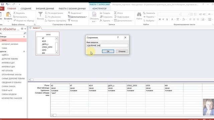Image resolution: width=214 pixels, height=120 pixels.
Task: Save record with Сохранить
Action: click(106, 17)
